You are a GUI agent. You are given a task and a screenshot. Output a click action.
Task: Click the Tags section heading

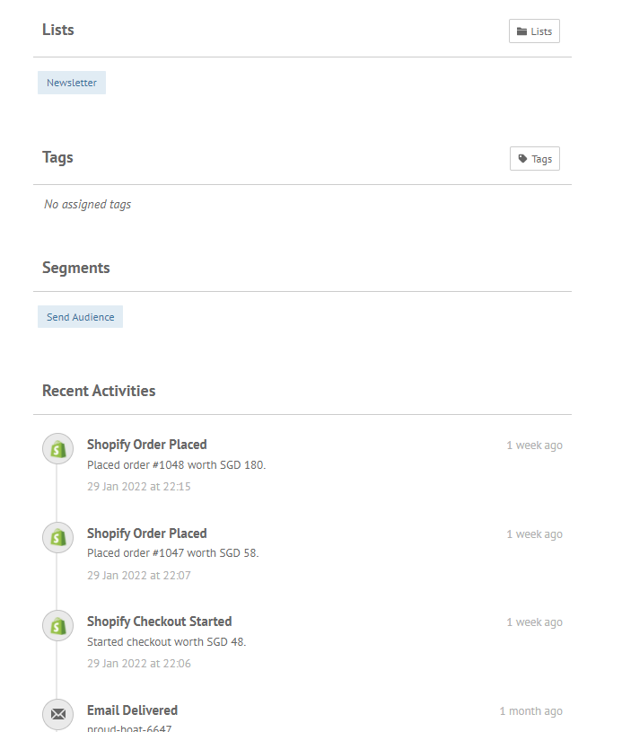click(57, 157)
